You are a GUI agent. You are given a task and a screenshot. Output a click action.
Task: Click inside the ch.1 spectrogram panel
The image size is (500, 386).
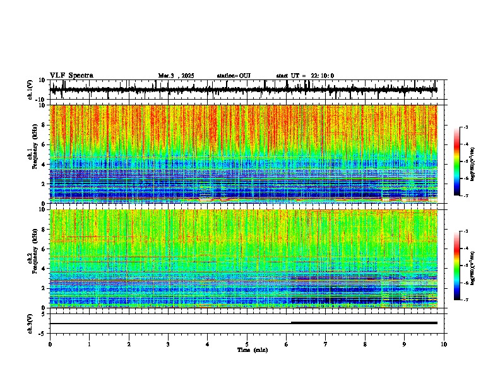click(x=243, y=154)
